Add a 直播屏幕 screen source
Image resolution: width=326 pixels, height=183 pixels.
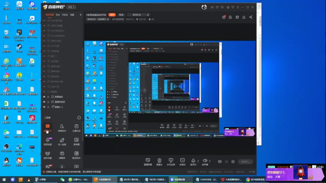pyautogui.click(x=148, y=161)
